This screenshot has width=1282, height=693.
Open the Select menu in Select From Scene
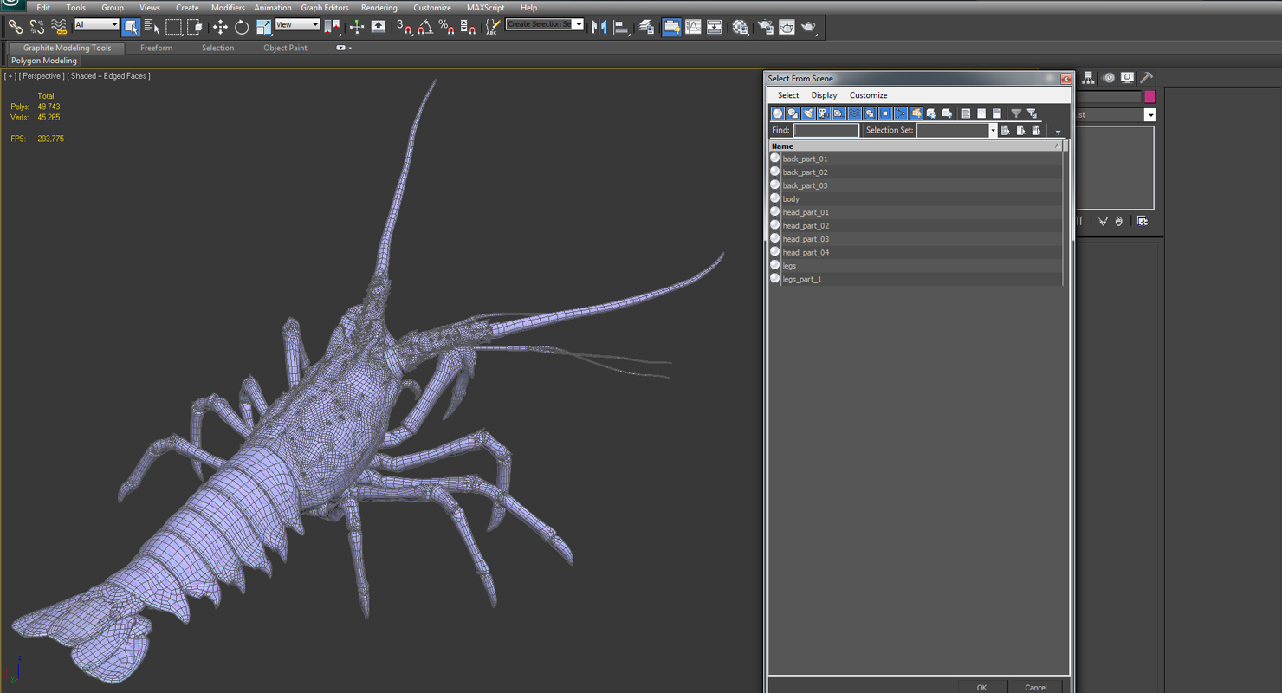[x=788, y=95]
